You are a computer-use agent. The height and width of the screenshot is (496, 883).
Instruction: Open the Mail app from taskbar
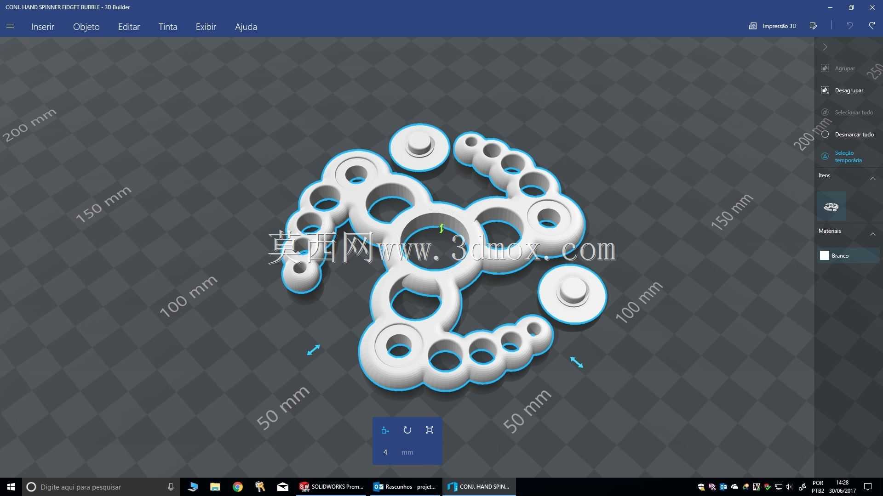pos(282,487)
